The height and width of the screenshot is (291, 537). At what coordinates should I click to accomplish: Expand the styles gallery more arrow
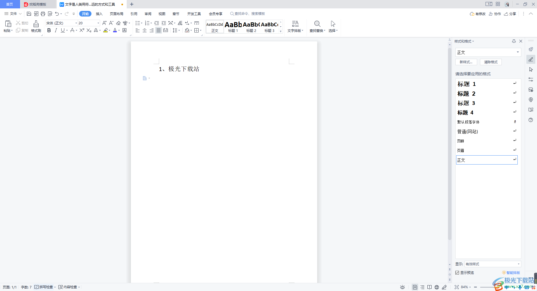pos(281,31)
